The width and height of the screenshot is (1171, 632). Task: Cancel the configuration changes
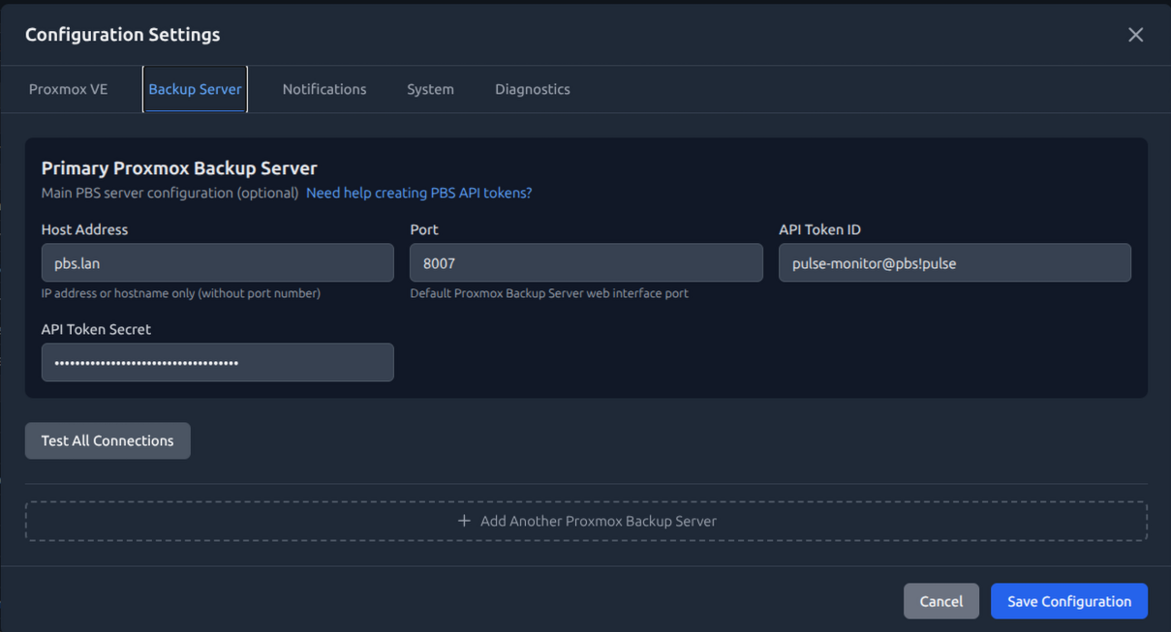click(940, 601)
